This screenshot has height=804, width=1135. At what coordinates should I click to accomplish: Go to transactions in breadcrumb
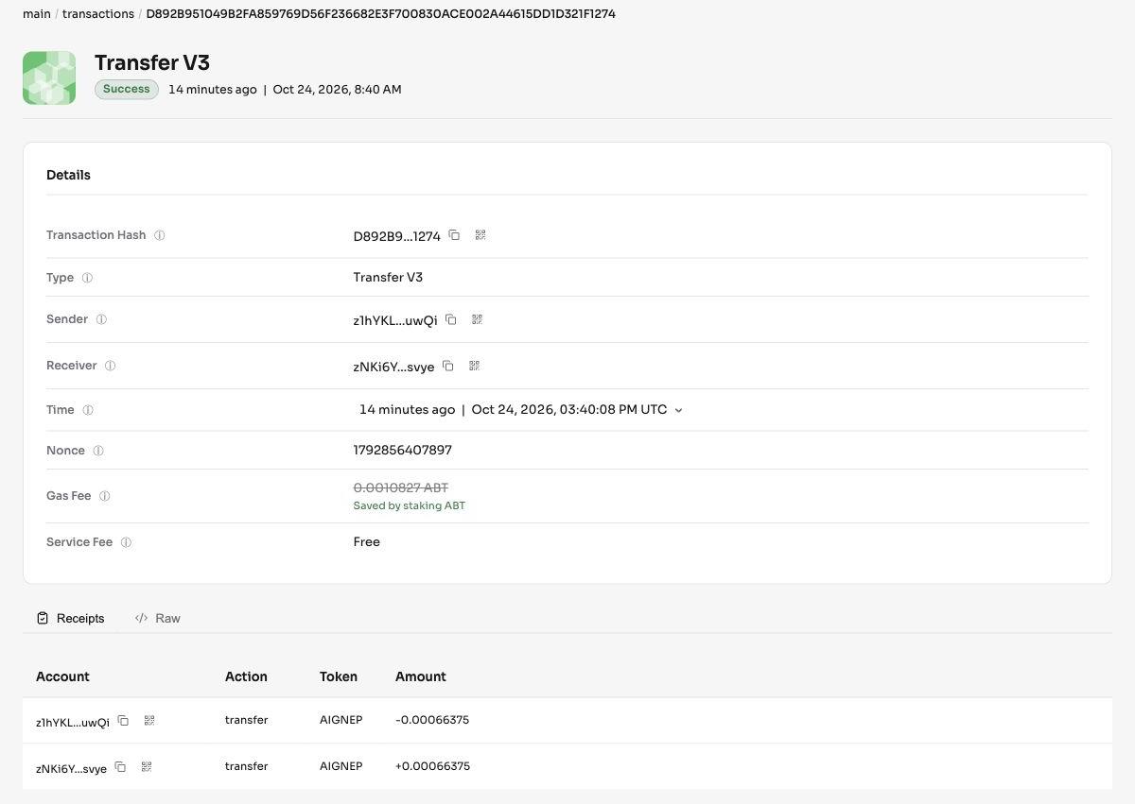(x=98, y=14)
